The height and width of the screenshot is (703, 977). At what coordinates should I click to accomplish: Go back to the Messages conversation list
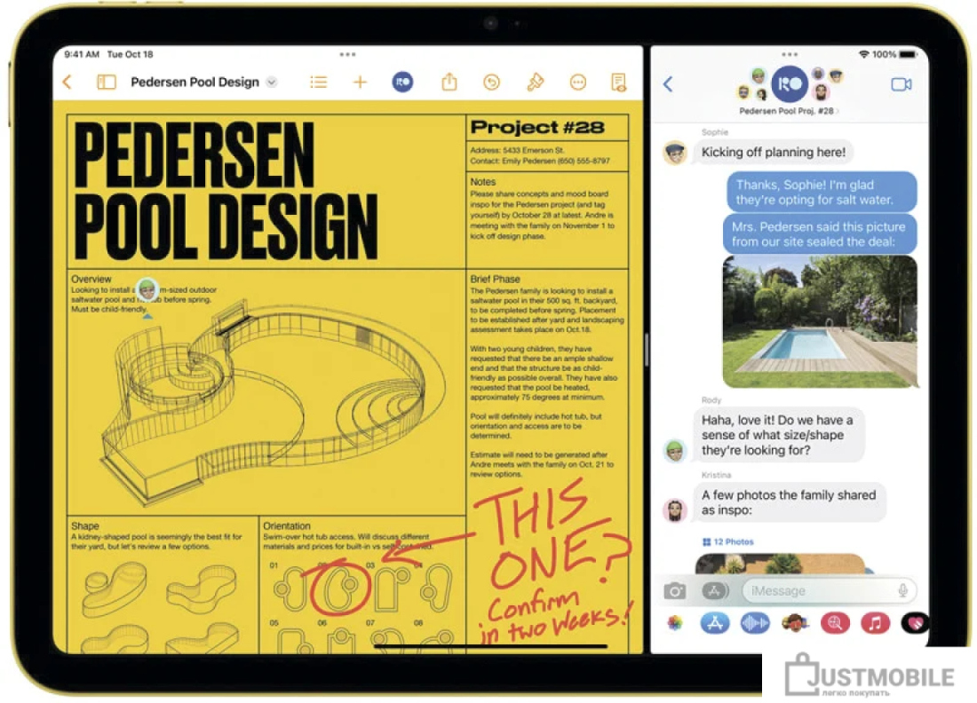pyautogui.click(x=668, y=84)
